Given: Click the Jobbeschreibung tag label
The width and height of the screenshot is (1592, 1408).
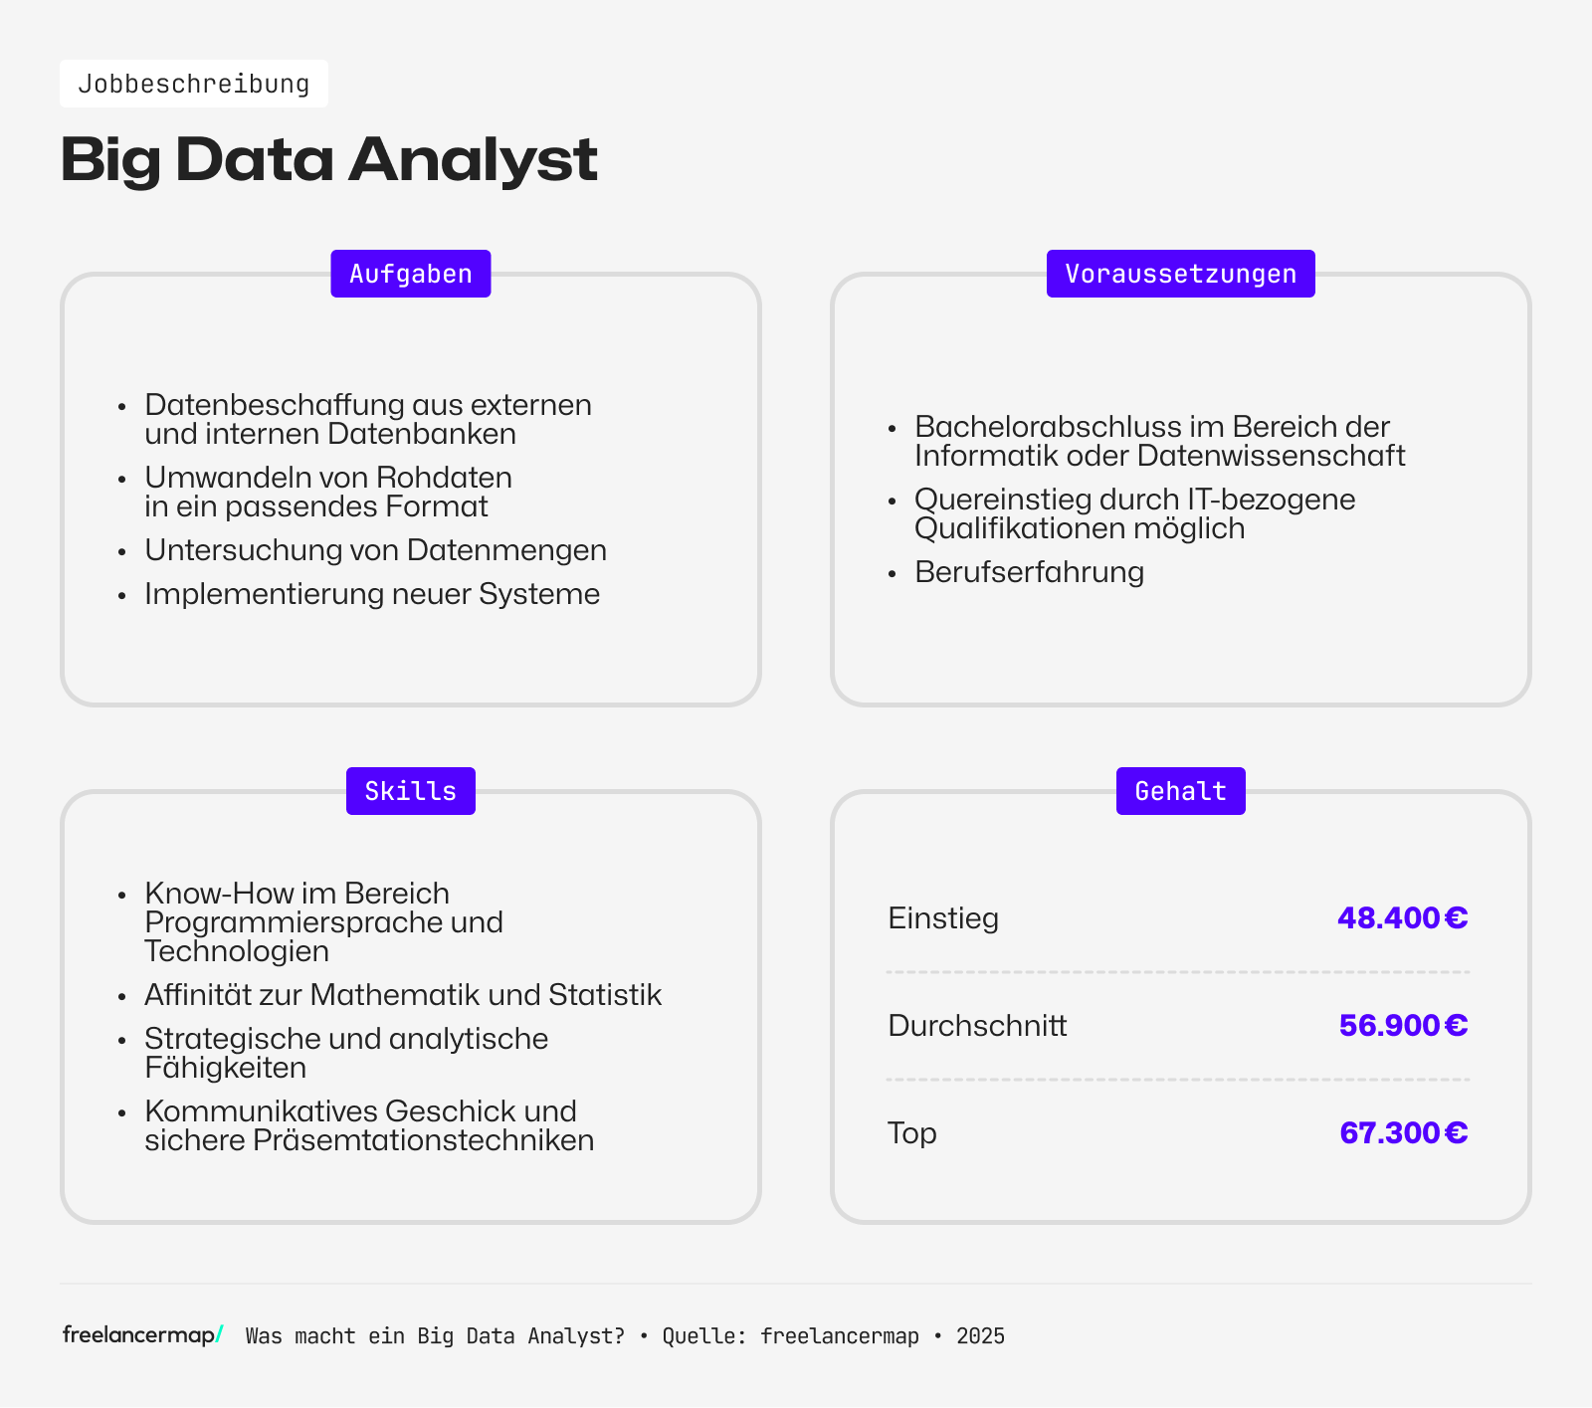Looking at the screenshot, I should click(194, 84).
